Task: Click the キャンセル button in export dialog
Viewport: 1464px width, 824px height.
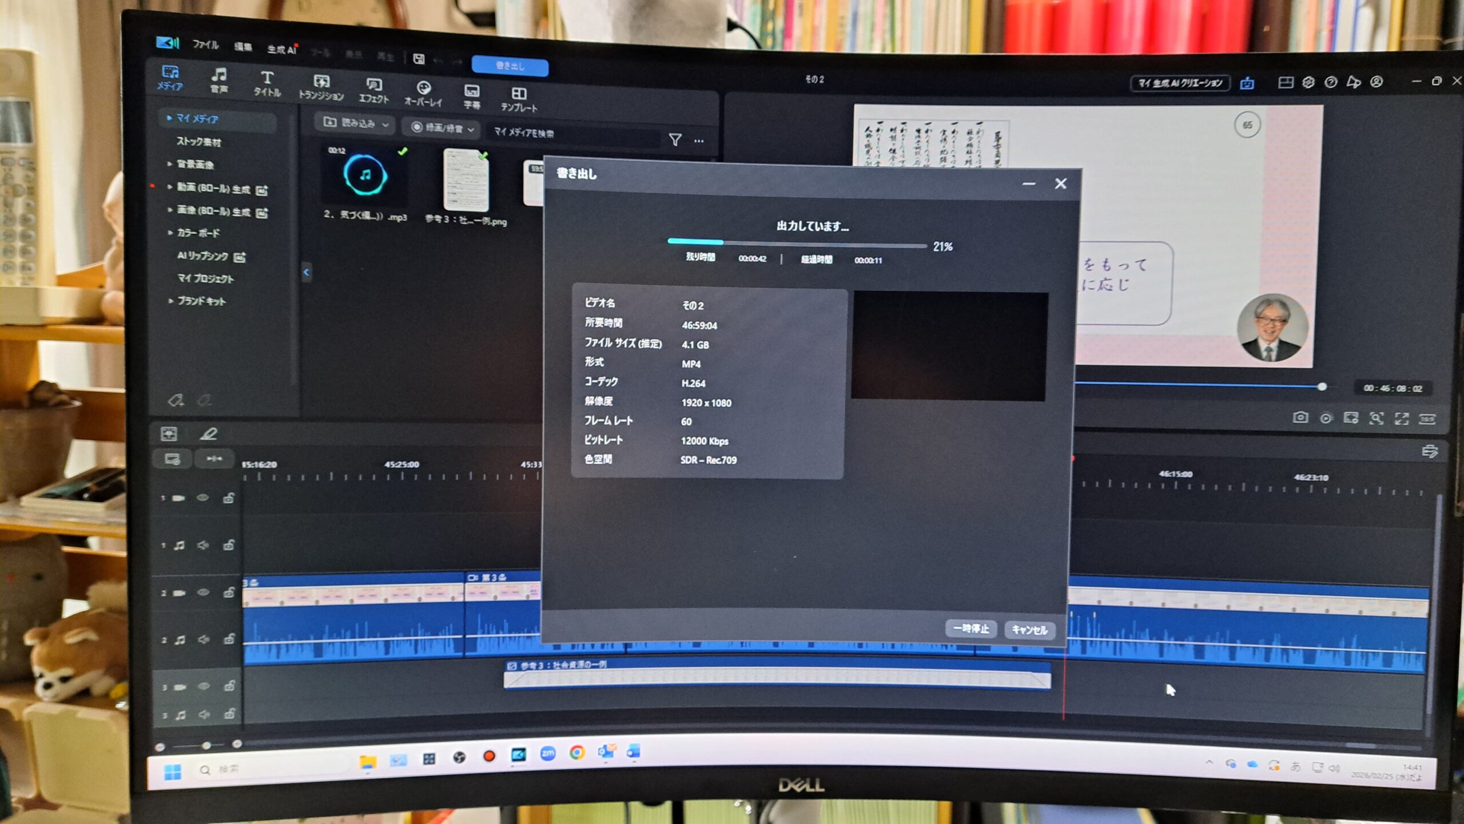Action: 1029,630
